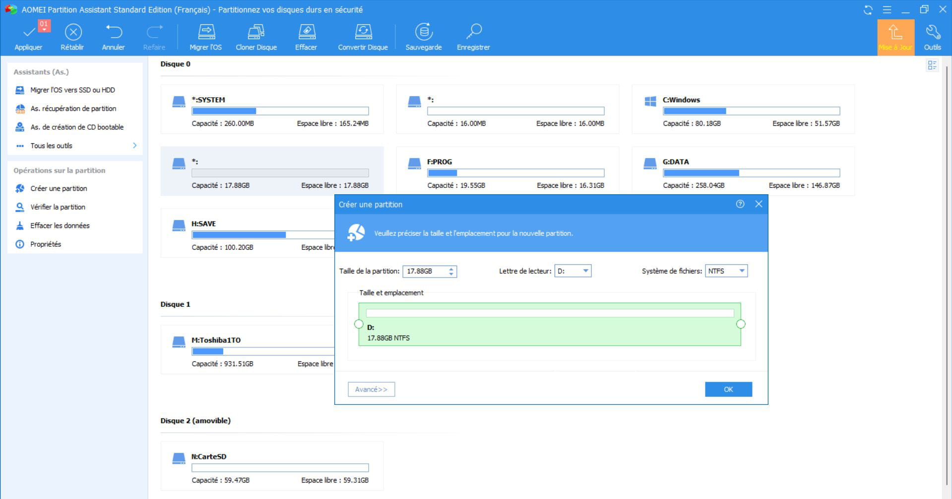
Task: Open Migrer l'OS vers SSD ou HDD assistant
Action: pyautogui.click(x=72, y=90)
